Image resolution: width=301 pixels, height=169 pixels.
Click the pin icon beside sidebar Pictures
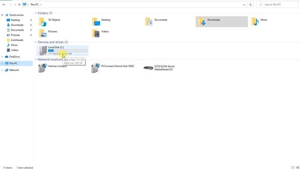[x=31, y=35]
